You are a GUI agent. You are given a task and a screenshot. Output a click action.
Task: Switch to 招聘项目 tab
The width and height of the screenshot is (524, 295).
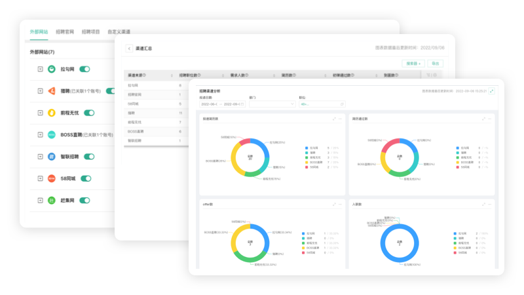pyautogui.click(x=91, y=31)
